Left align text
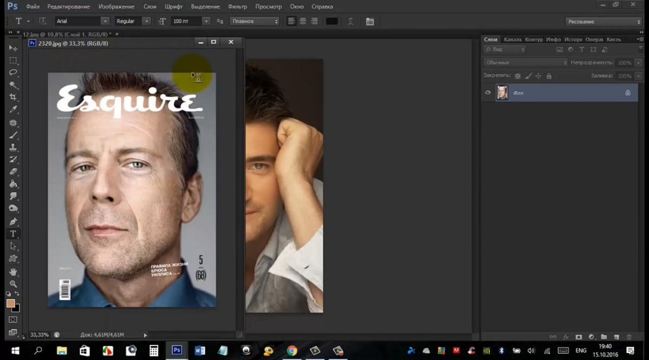Image resolution: width=649 pixels, height=360 pixels. pyautogui.click(x=291, y=21)
